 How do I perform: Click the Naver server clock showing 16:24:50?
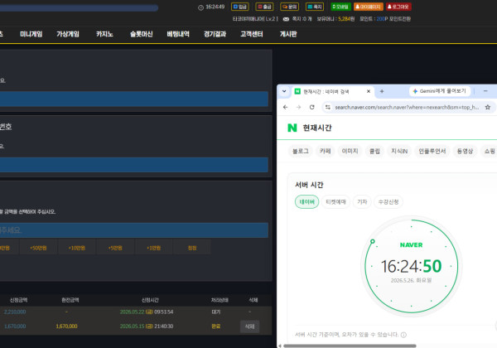pos(411,266)
